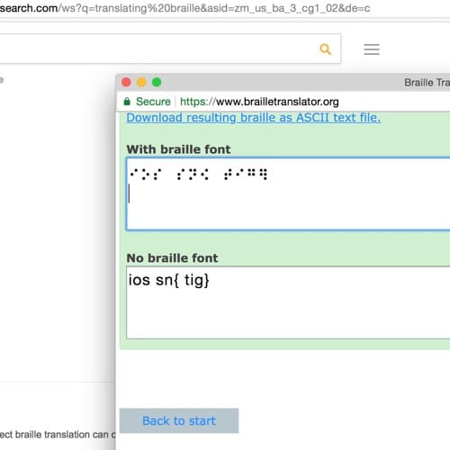Image resolution: width=450 pixels, height=450 pixels.
Task: Click the No braille font heading
Action: click(x=172, y=258)
